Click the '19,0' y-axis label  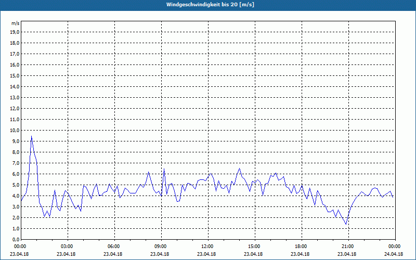[16, 32]
